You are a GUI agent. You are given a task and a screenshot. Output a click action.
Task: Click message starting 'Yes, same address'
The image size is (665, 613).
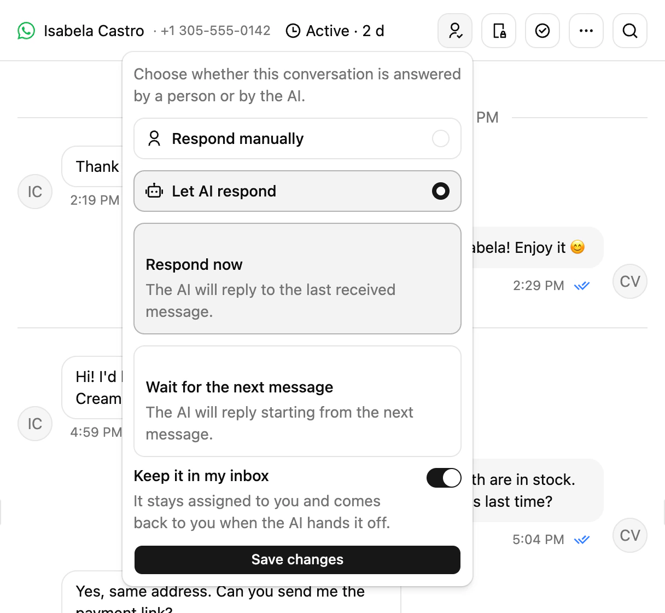[x=231, y=592]
